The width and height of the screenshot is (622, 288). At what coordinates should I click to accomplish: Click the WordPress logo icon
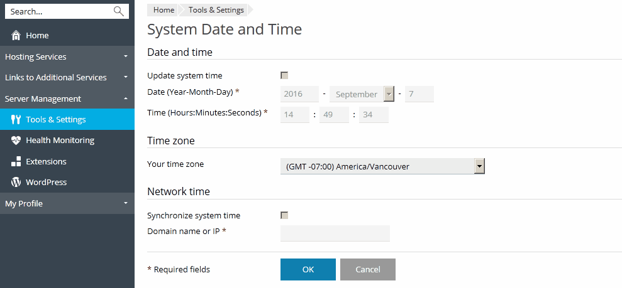(x=16, y=183)
